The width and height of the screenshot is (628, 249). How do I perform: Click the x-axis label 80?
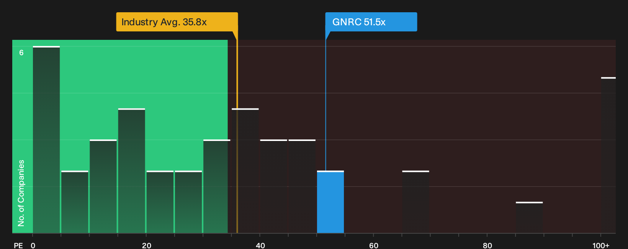point(487,245)
